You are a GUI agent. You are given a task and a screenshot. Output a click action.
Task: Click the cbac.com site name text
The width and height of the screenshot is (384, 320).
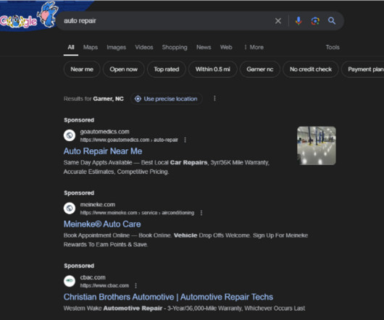point(93,277)
